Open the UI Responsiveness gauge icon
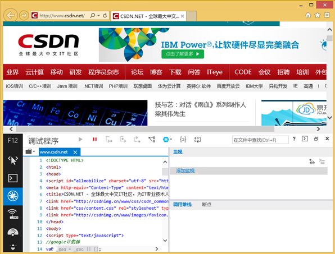 pos(13,232)
